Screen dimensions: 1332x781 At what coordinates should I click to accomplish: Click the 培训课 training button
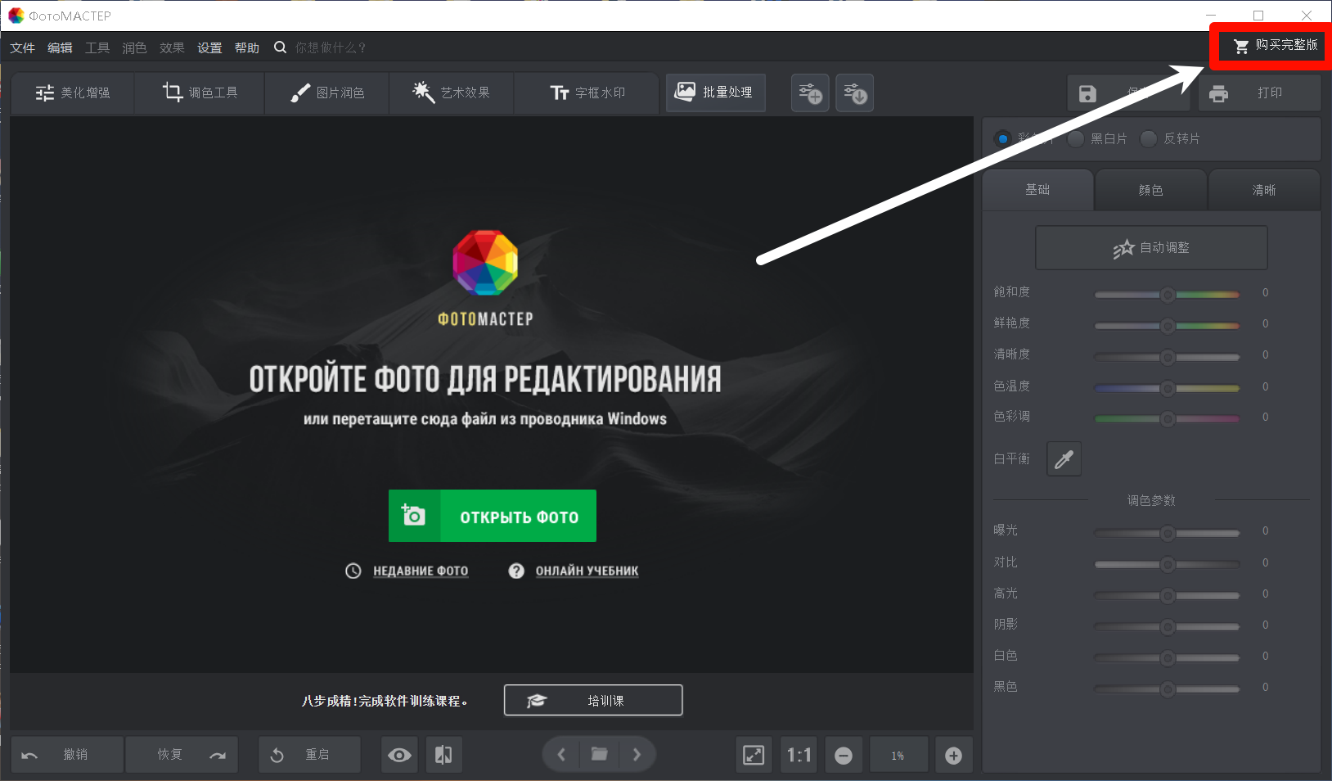tap(593, 700)
